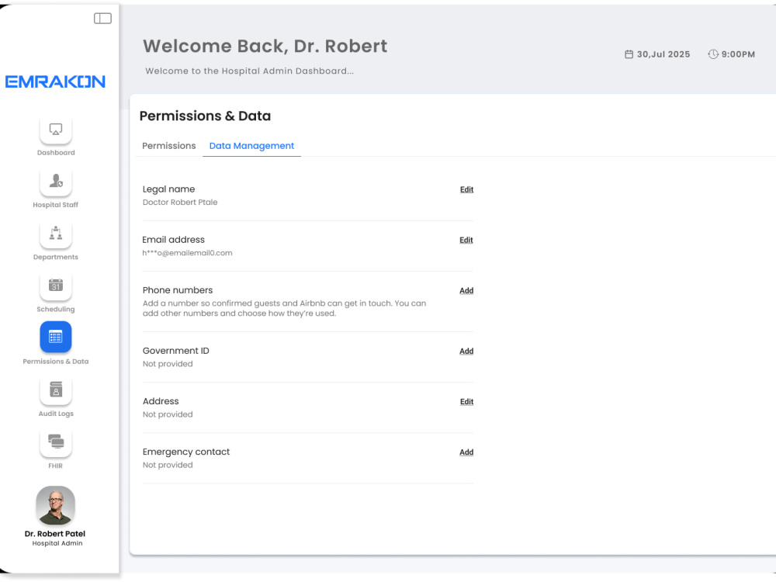The width and height of the screenshot is (776, 582).
Task: Click the Doctor Robert Ptale value
Action: [x=180, y=202]
